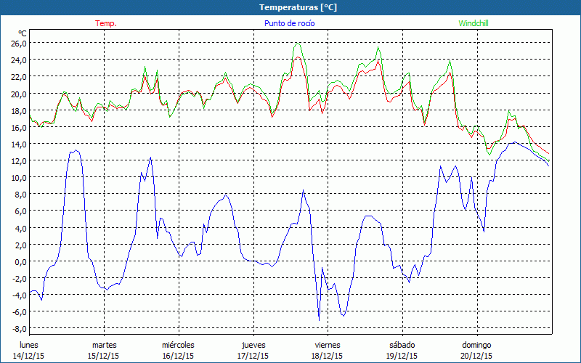The width and height of the screenshot is (581, 363).
Task: Select the lunes day label
Action: [29, 345]
